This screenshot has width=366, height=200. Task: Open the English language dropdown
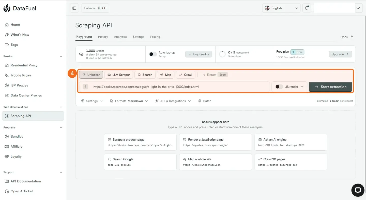coord(281,8)
